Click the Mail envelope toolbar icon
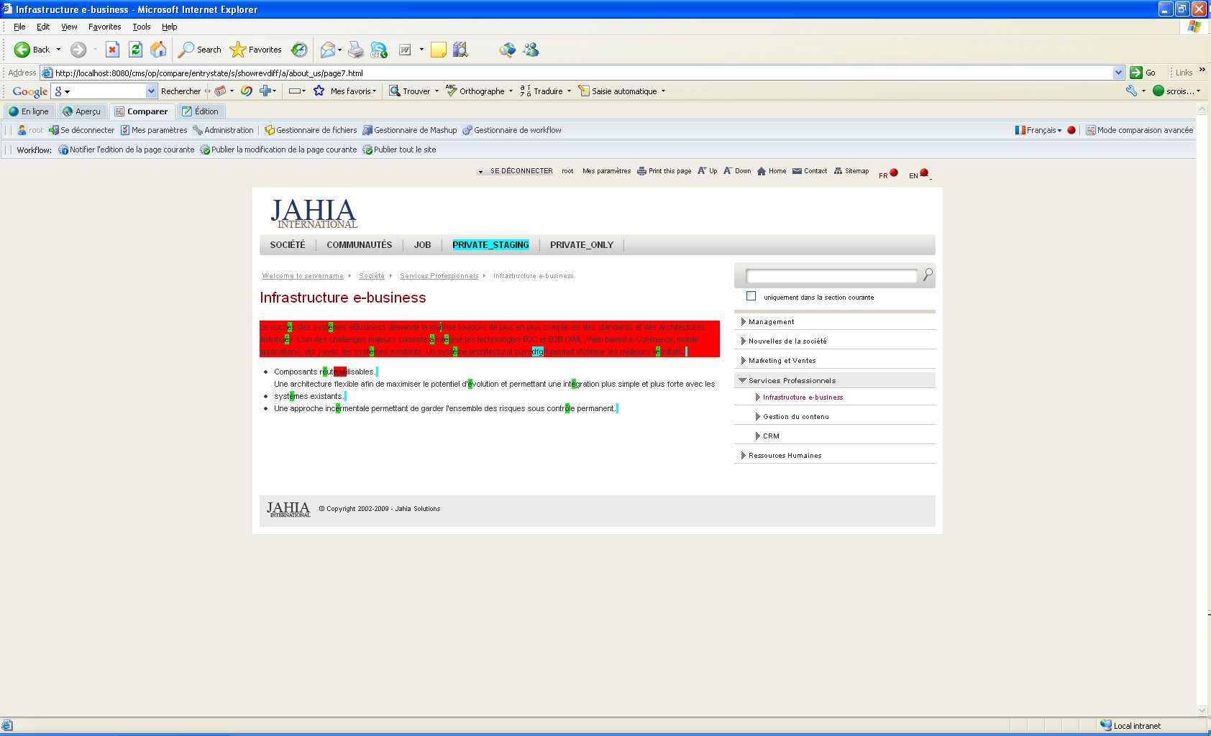The image size is (1211, 736). click(x=327, y=50)
